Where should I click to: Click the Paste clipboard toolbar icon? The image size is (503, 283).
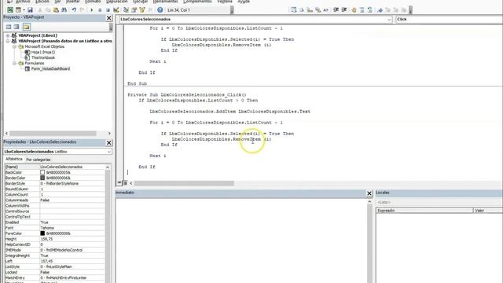[x=56, y=10]
